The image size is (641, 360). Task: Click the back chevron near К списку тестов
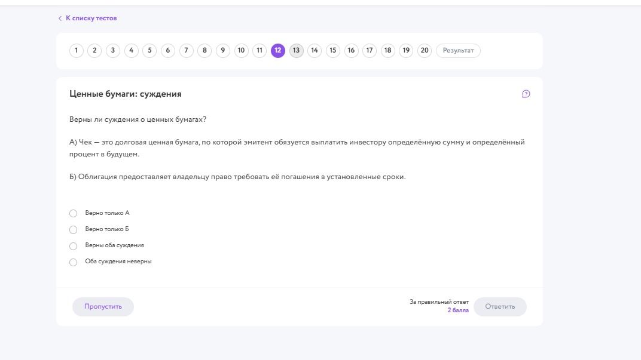point(60,19)
